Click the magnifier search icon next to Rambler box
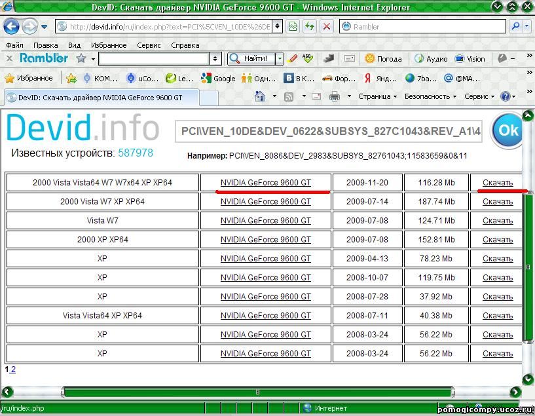This screenshot has height=416, width=535. point(515,26)
